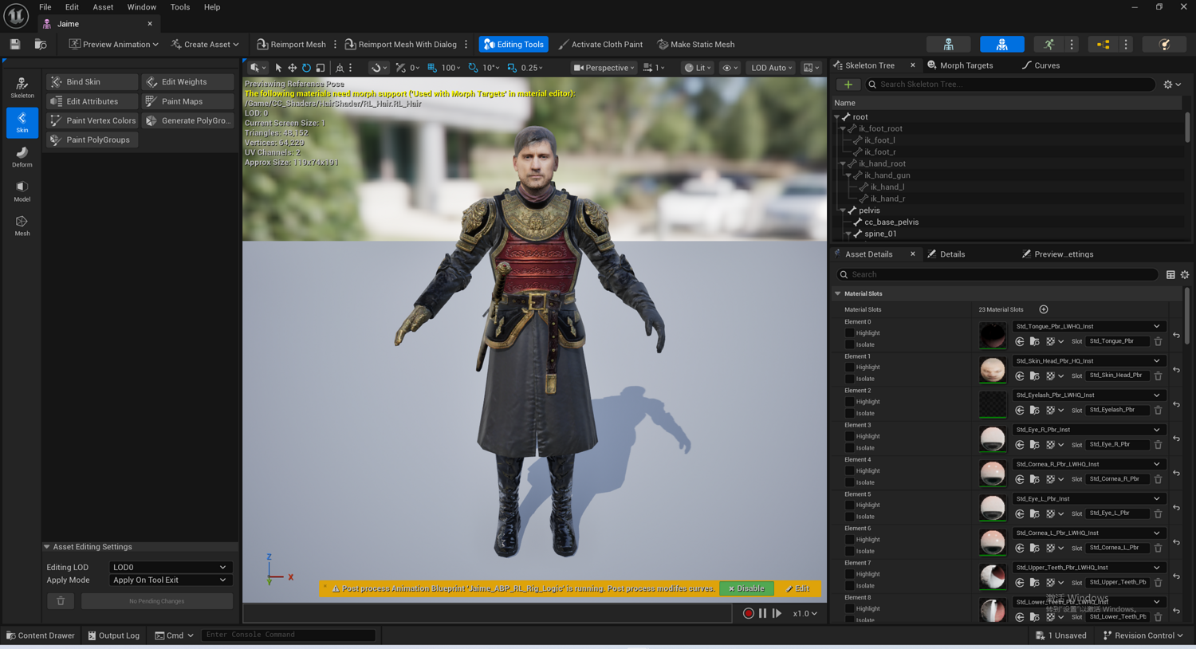Start recording with the red record button
Viewport: 1196px width, 649px height.
(748, 613)
